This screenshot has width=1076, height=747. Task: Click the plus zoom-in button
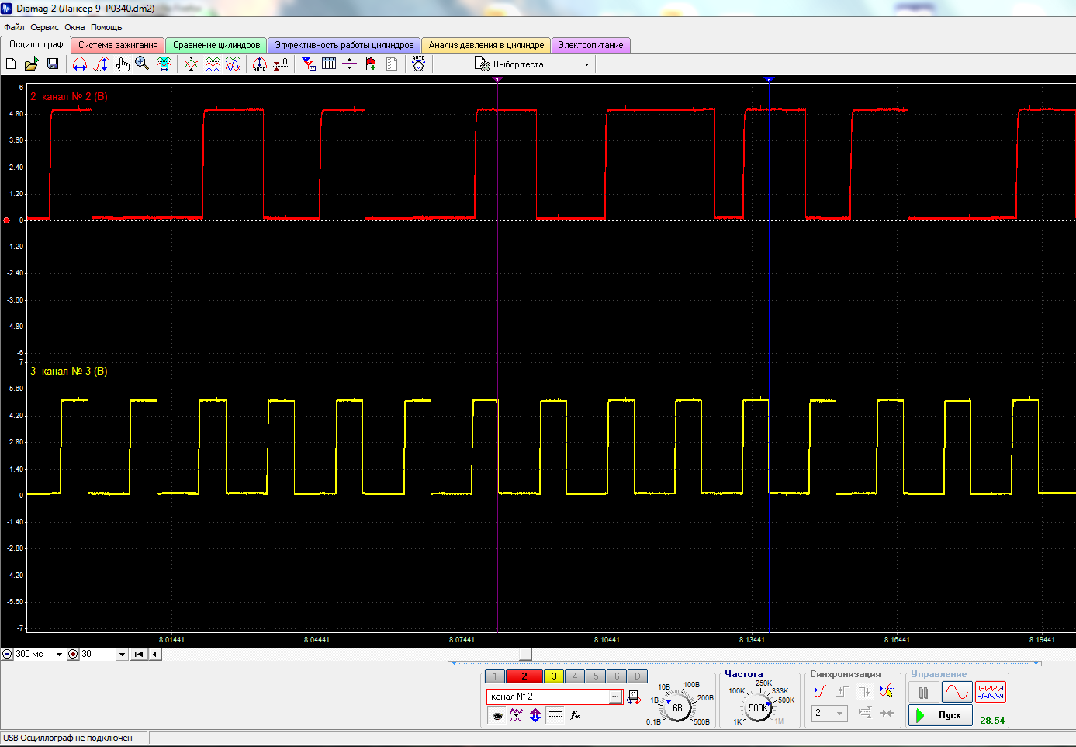coord(73,654)
